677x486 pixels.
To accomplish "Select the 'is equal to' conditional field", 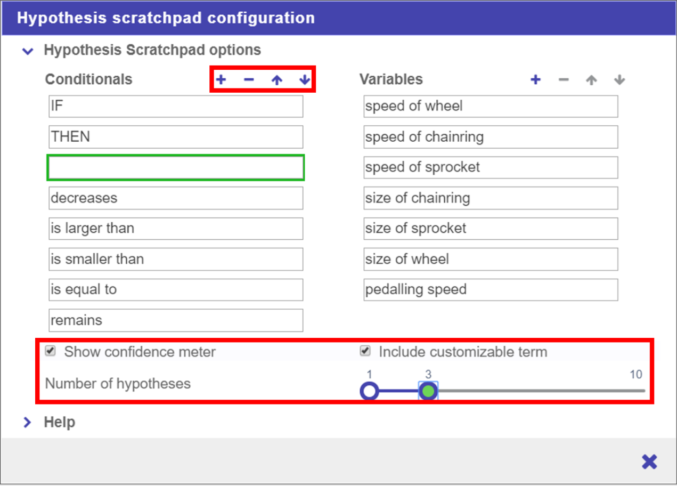I will click(x=176, y=290).
